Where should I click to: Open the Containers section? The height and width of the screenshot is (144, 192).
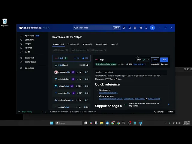click(29, 40)
